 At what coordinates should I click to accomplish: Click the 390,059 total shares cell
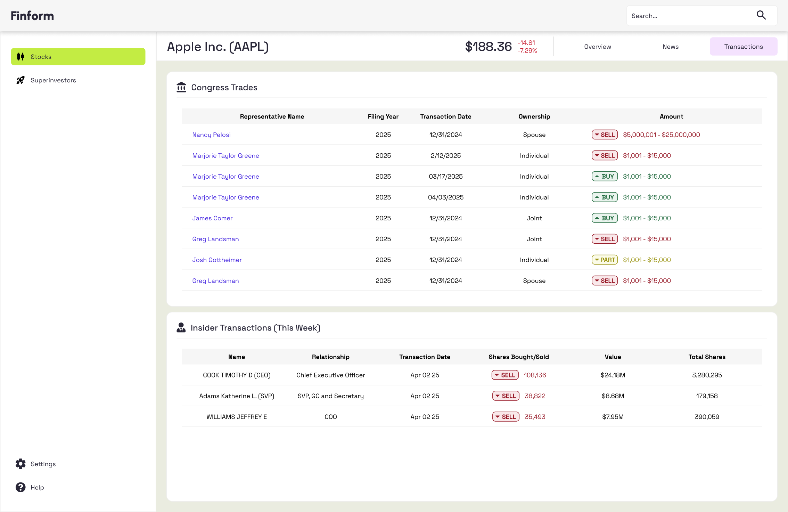click(707, 417)
